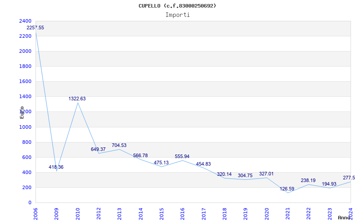Click the data label 454.83
This screenshot has height=222, width=355.
point(203,164)
